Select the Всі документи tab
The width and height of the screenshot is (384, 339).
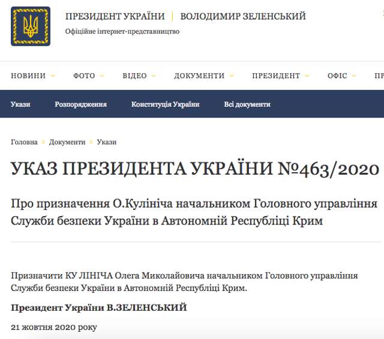click(x=247, y=104)
